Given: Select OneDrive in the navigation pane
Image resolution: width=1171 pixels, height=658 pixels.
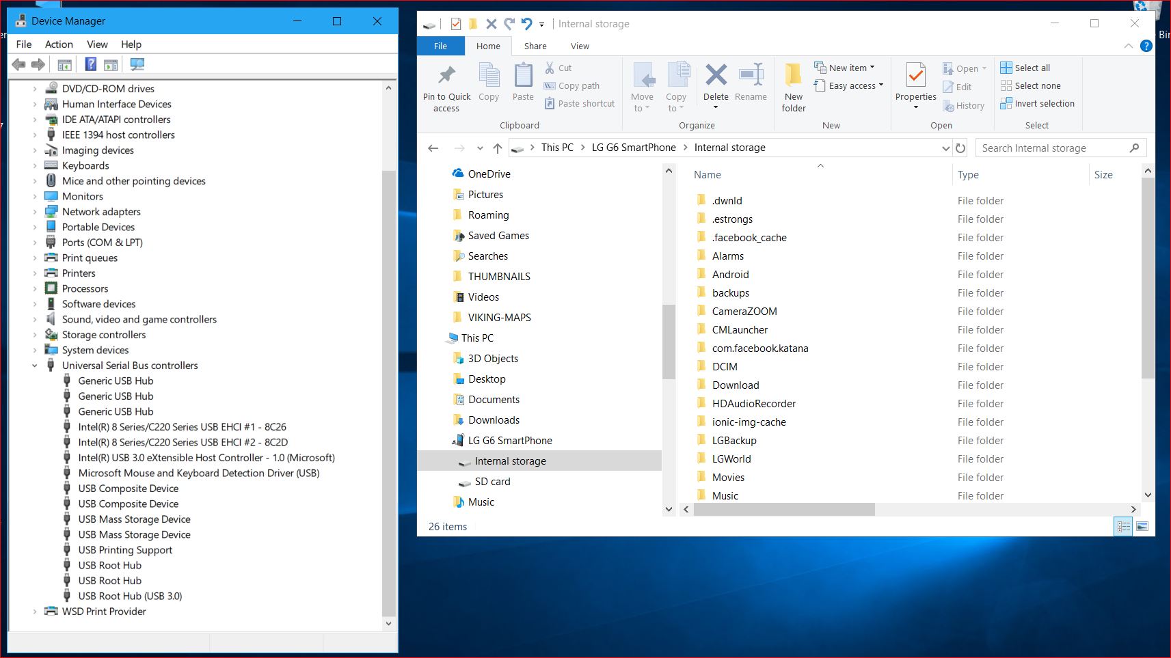Looking at the screenshot, I should pyautogui.click(x=489, y=174).
